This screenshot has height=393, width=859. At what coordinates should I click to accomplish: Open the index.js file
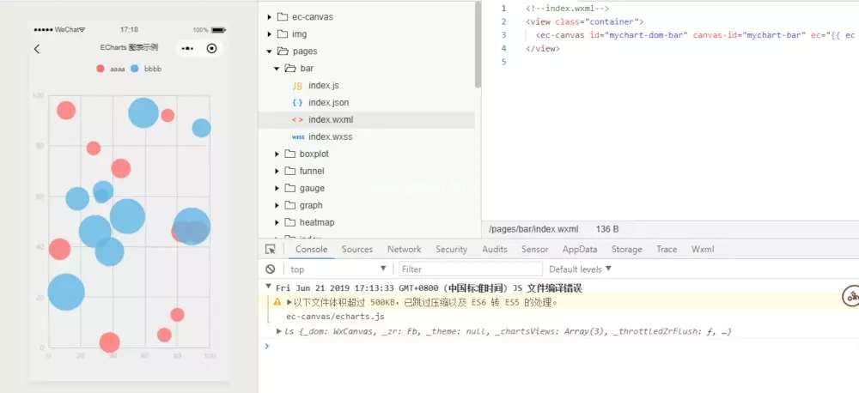tap(324, 86)
